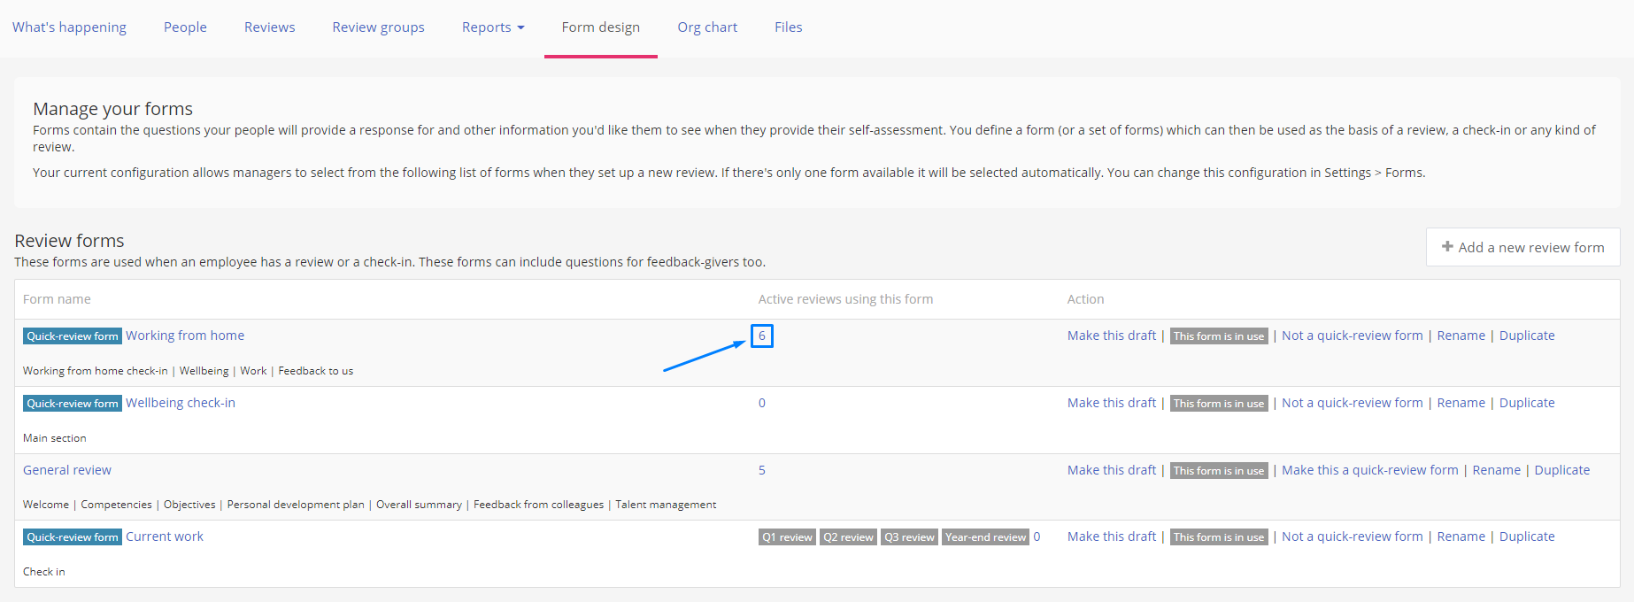Rename the Current work form
1634x602 pixels.
click(x=1461, y=536)
